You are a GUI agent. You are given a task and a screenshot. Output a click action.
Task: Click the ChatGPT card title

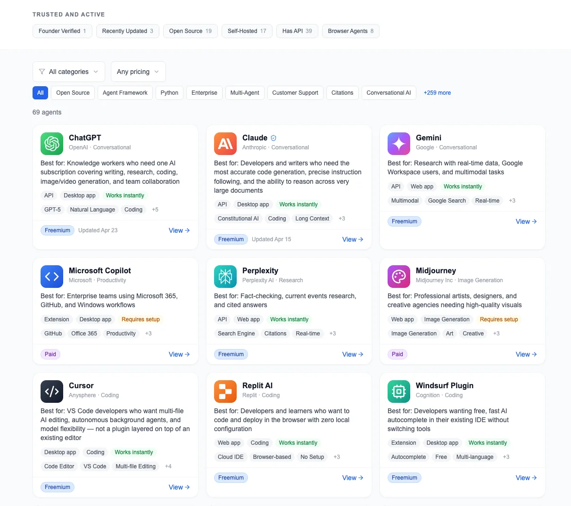click(x=85, y=138)
